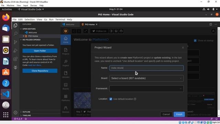The width and height of the screenshot is (220, 124).
Task: Open Thunderbird mail from the dock
Action: point(6,28)
